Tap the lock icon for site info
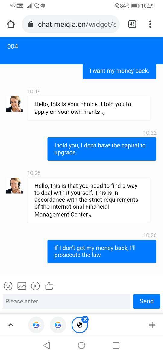Image resolution: width=163 pixels, height=355 pixels. [31, 24]
